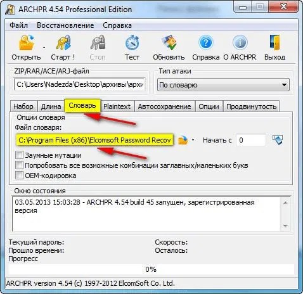Image resolution: width=303 pixels, height=294 pixels.
Task: Click the Открыть folder icon
Action: (26, 43)
